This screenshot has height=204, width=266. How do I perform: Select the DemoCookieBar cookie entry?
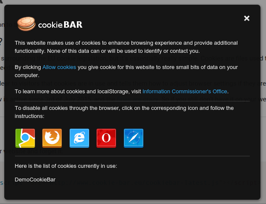click(x=35, y=179)
